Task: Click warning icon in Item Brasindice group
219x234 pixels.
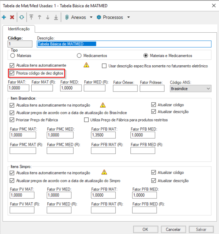Action: [x=103, y=105]
